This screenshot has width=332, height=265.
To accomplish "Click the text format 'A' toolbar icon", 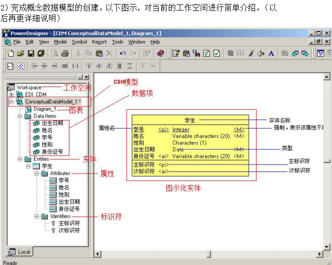I will (271, 53).
